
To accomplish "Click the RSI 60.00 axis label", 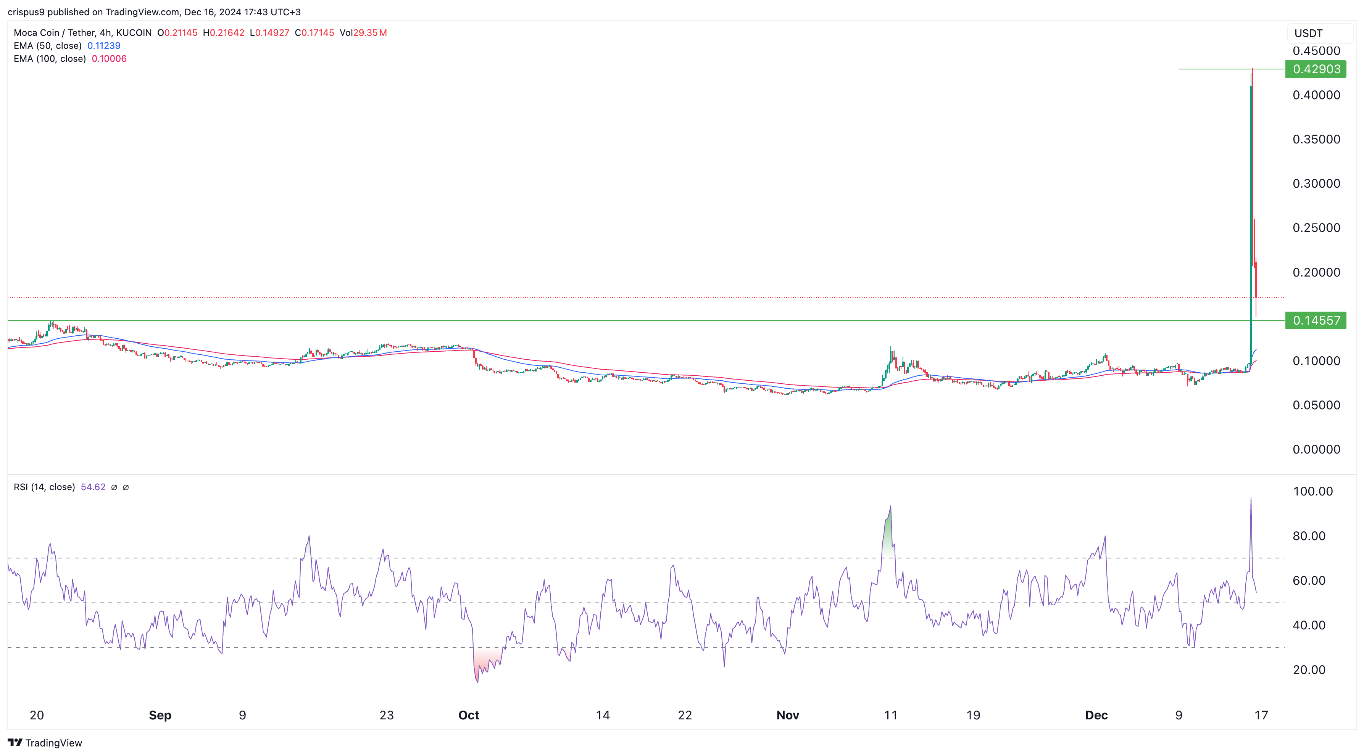I will 1309,581.
